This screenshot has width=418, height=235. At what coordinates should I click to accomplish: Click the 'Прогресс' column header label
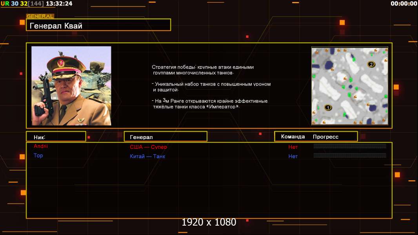pos(325,137)
